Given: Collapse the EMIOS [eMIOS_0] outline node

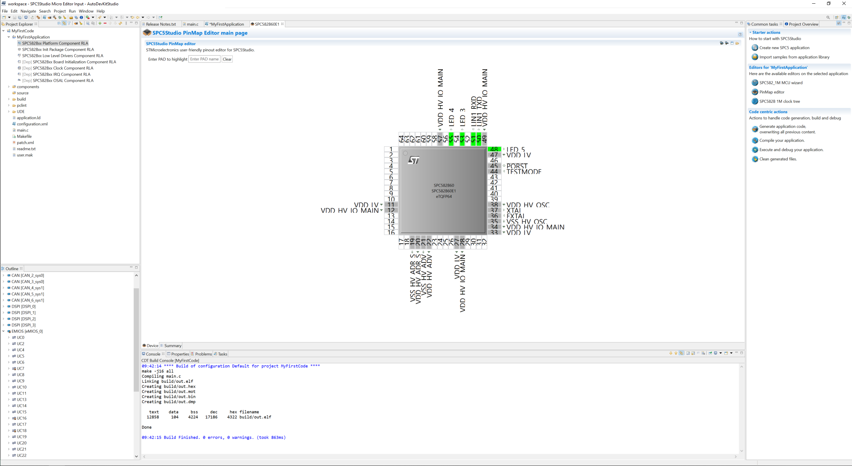Looking at the screenshot, I should click(x=3, y=331).
